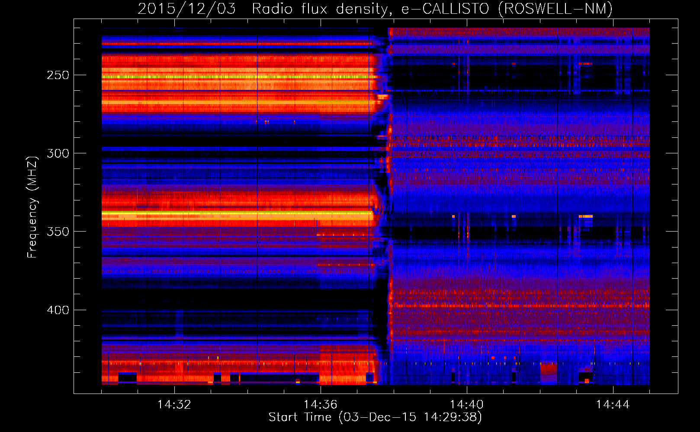Pick the 350 frequency tick label
The width and height of the screenshot is (700, 432).
(x=58, y=232)
